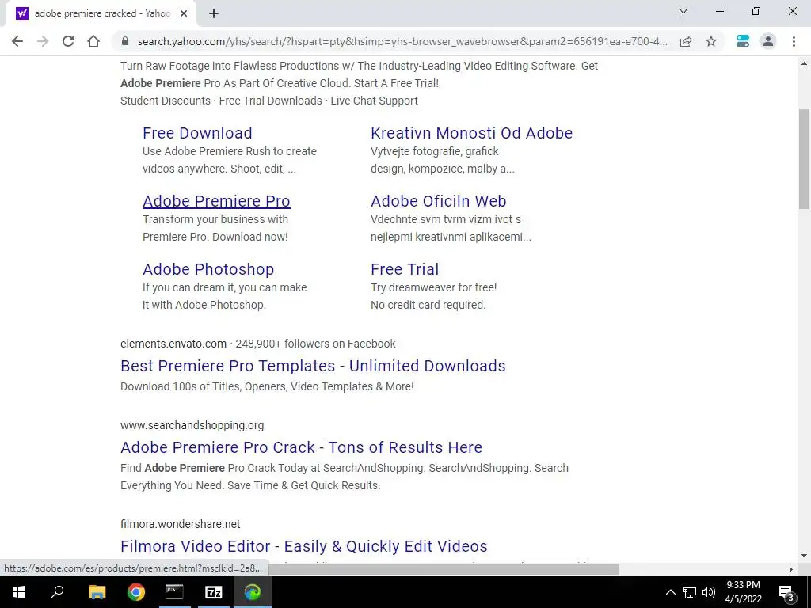Open the taskbar clock and date
The width and height of the screenshot is (811, 608).
[x=743, y=592]
